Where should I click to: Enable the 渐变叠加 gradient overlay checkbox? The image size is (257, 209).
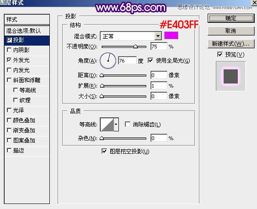tap(9, 131)
